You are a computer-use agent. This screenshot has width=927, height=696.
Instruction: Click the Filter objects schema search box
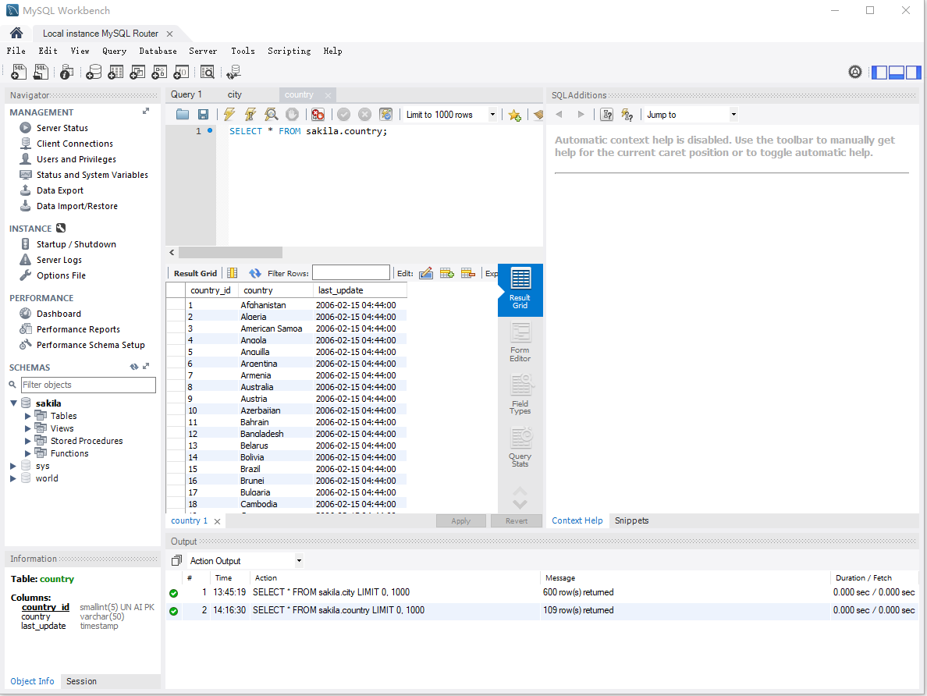pyautogui.click(x=88, y=385)
